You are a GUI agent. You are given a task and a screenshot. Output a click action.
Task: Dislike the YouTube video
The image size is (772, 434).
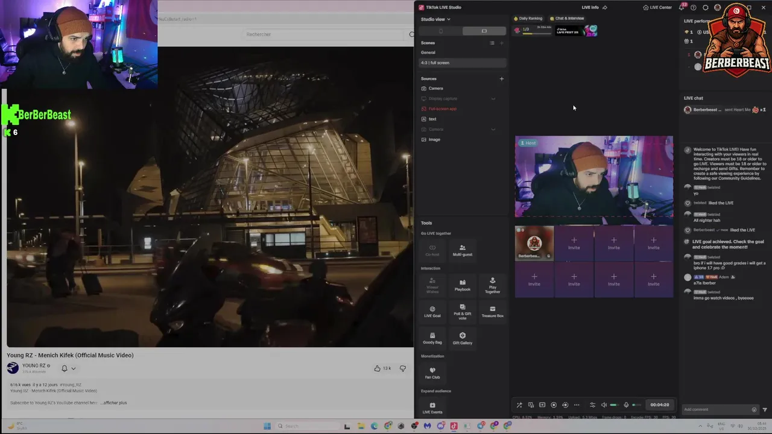coord(403,368)
